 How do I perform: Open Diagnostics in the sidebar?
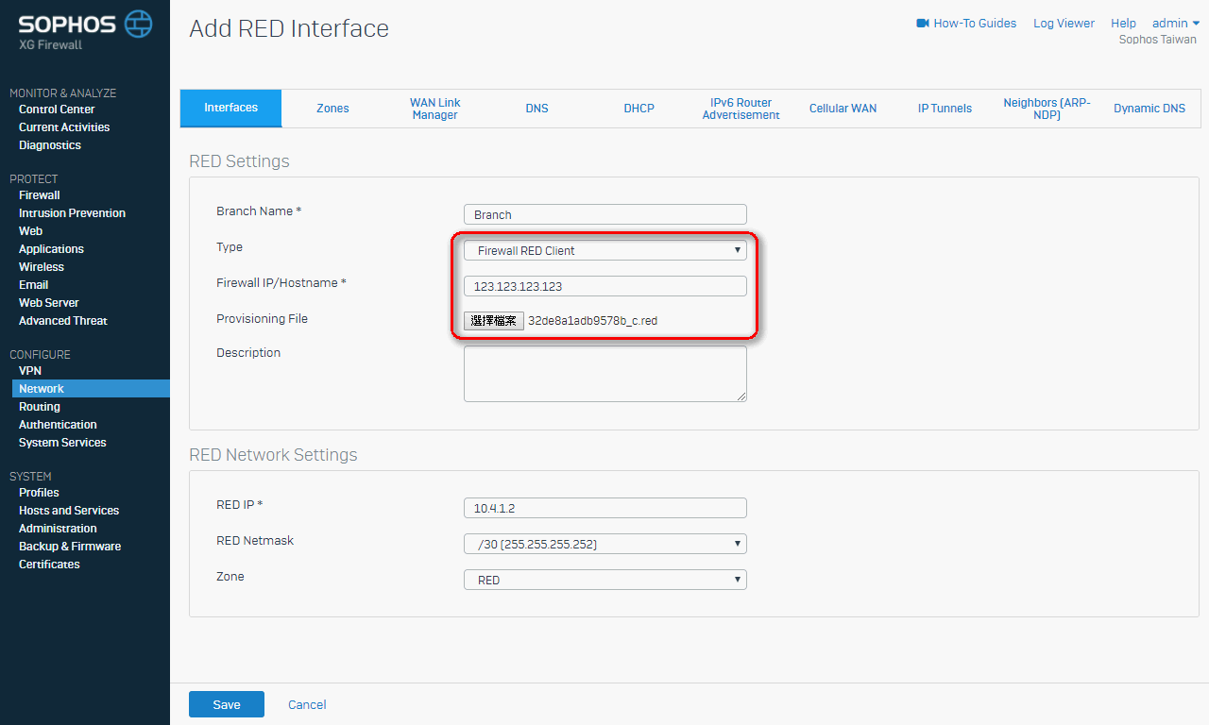[50, 145]
